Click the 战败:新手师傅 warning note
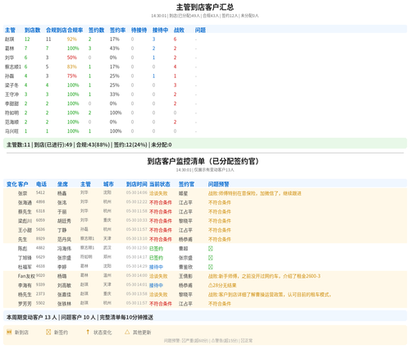Image resolution: width=410 pixels, height=359 pixels. 264,276
